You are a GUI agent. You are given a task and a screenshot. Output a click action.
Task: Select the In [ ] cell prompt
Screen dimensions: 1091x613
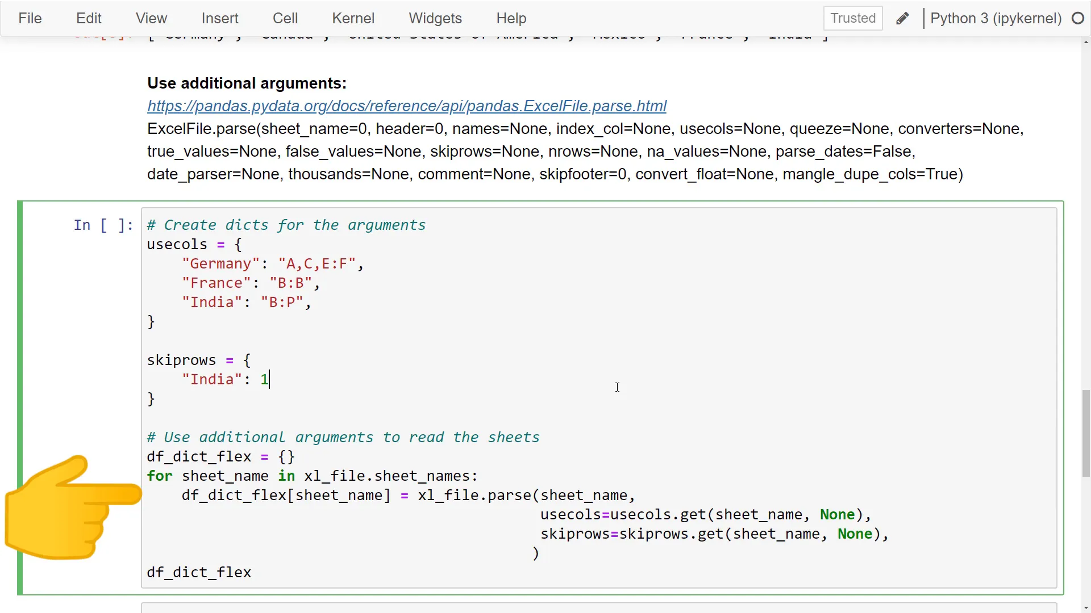point(103,225)
